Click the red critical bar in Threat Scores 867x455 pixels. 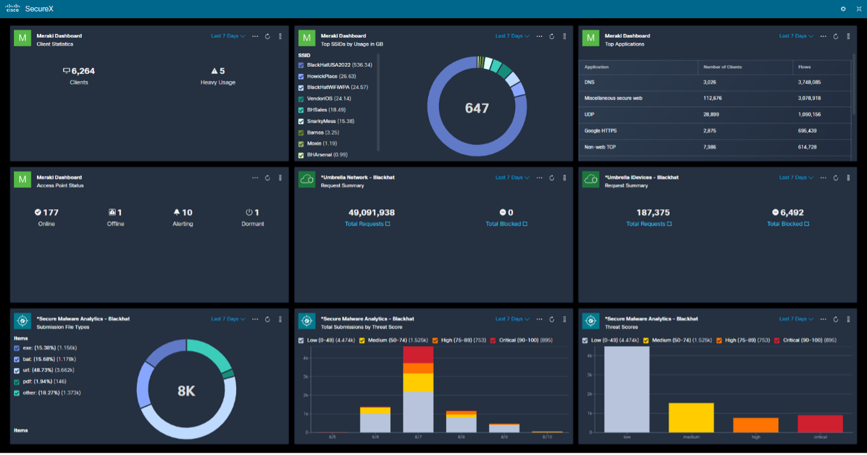pos(820,423)
